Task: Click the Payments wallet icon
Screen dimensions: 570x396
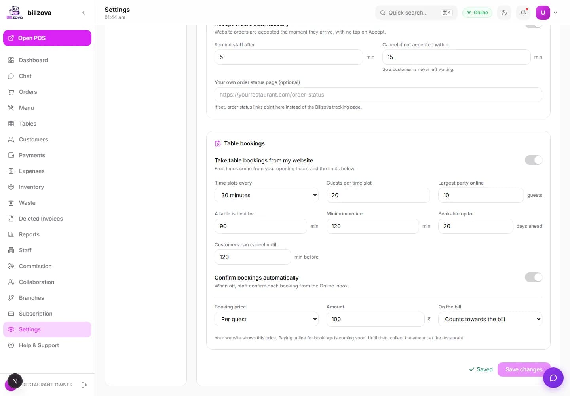Action: pos(11,155)
